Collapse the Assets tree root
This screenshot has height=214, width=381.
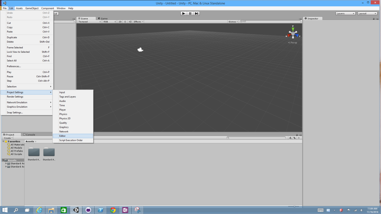(3, 160)
